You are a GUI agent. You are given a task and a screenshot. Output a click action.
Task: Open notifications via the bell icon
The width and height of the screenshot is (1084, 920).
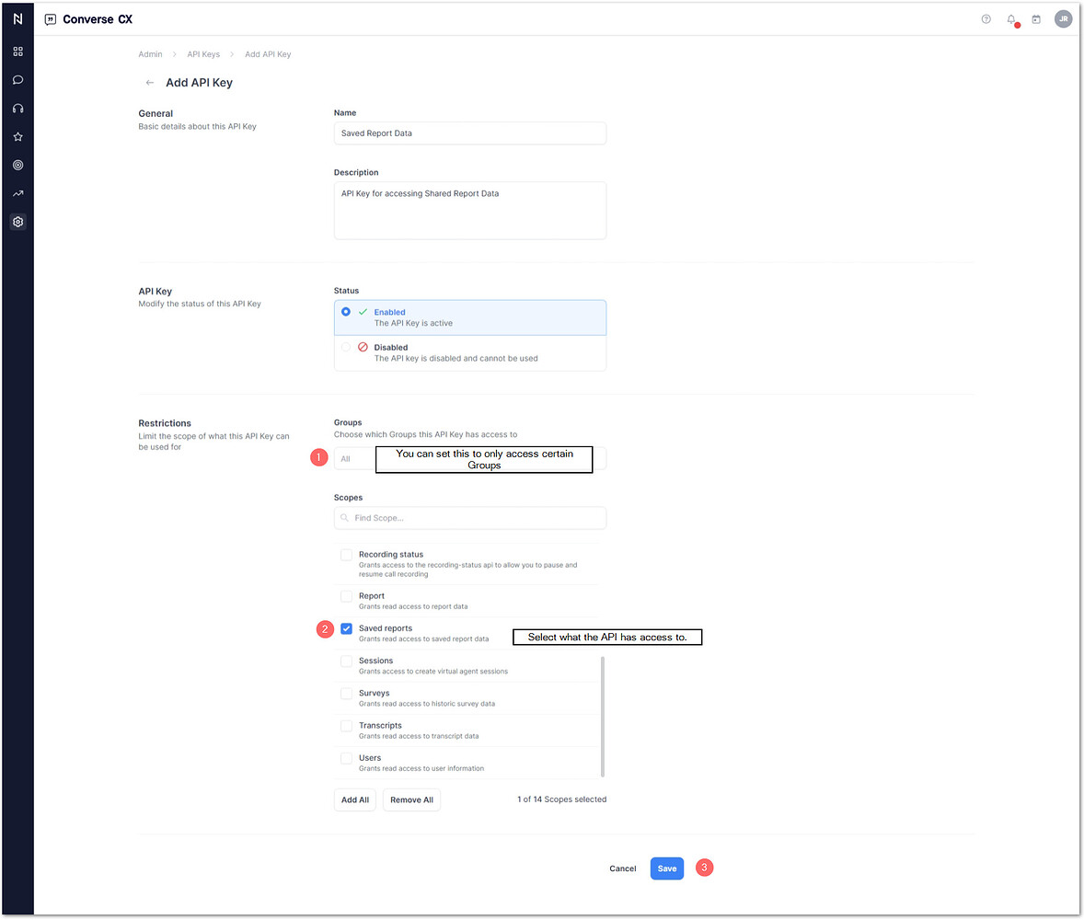(1010, 18)
